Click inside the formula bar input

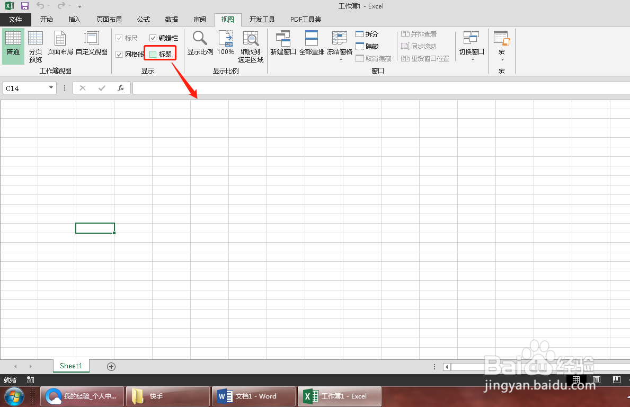click(x=381, y=88)
